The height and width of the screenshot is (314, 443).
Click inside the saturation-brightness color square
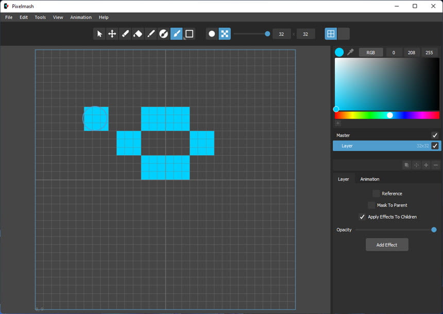pos(387,84)
